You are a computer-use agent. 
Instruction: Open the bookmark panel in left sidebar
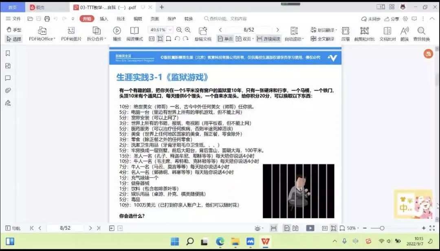[8, 53]
